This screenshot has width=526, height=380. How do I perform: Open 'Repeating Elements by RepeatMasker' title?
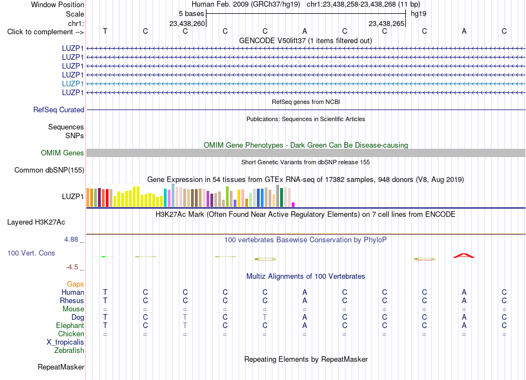pyautogui.click(x=306, y=360)
